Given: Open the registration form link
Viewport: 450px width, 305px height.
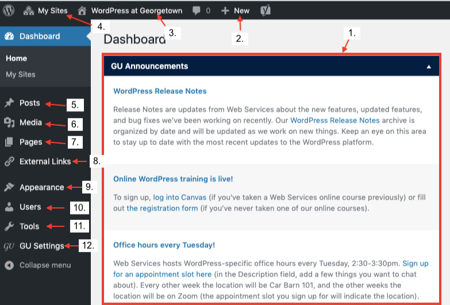Looking at the screenshot, I should click(x=162, y=209).
